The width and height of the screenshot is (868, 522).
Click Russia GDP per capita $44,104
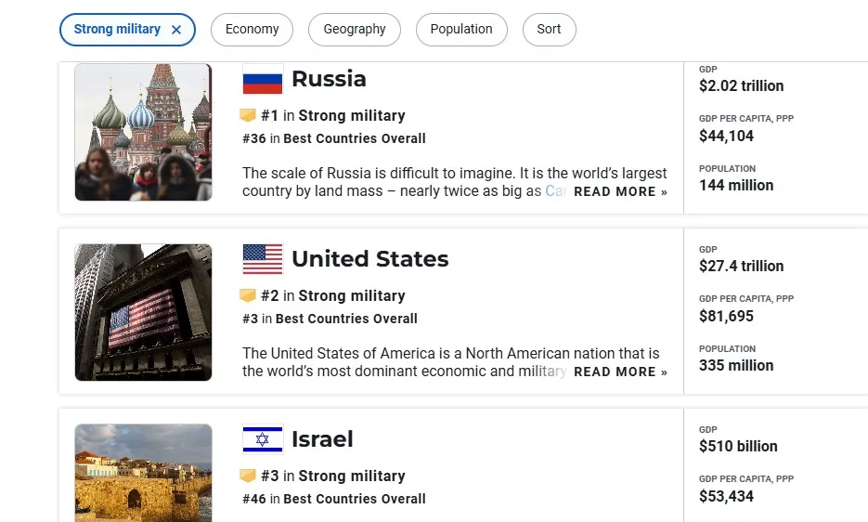pos(726,136)
